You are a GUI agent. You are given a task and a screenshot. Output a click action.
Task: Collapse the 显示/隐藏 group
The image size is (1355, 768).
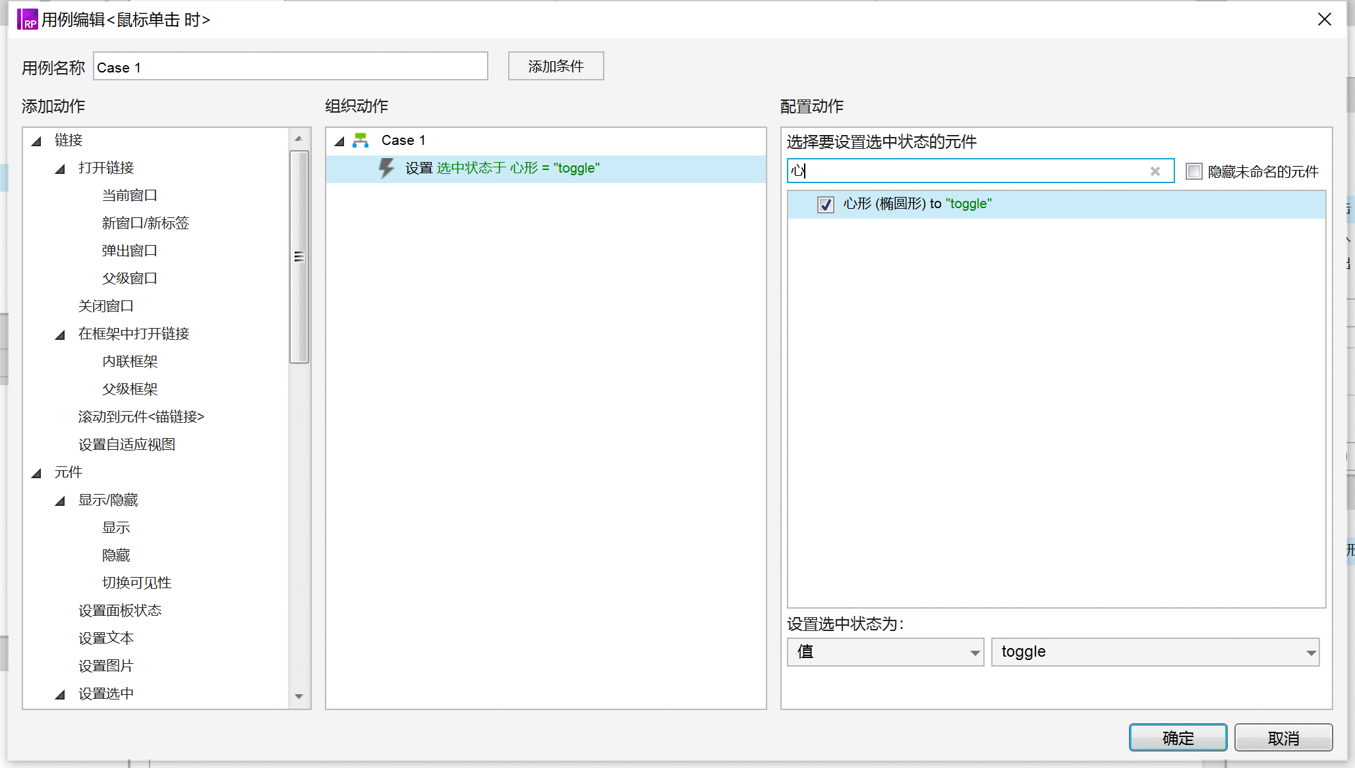pyautogui.click(x=61, y=501)
